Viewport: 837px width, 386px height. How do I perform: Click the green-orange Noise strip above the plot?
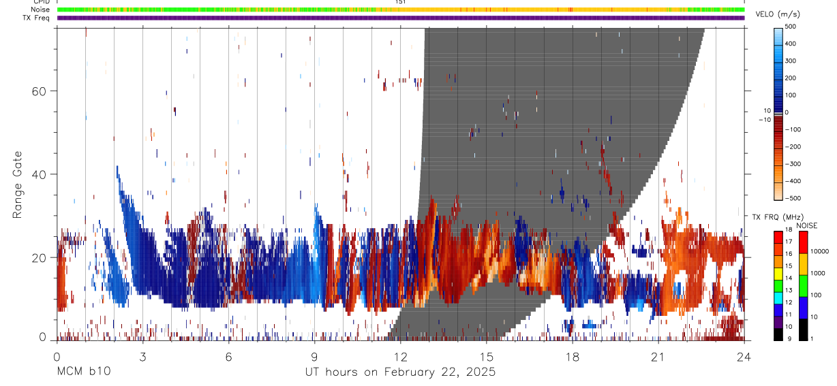coord(401,10)
